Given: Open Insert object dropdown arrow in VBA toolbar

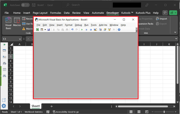Looking at the screenshot, I should pyautogui.click(x=45, y=30).
